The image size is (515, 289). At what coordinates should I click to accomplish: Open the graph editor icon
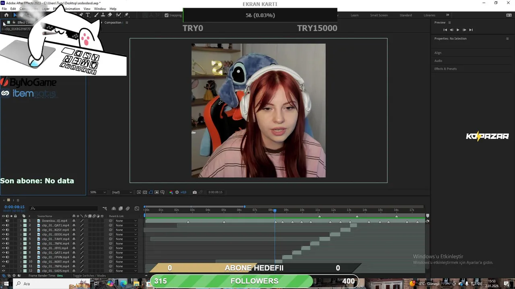137,208
